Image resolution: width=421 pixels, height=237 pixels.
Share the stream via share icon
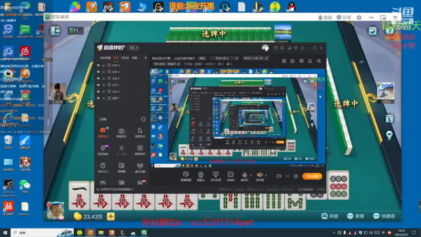(x=319, y=61)
